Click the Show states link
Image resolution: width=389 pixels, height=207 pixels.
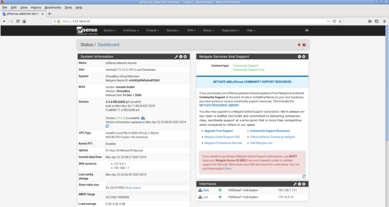tap(133, 188)
